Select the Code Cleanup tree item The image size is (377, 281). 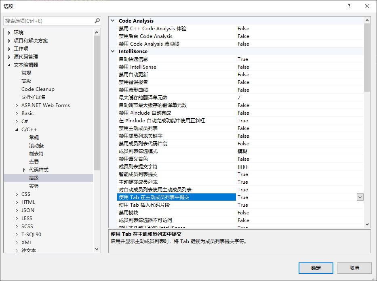[38, 89]
